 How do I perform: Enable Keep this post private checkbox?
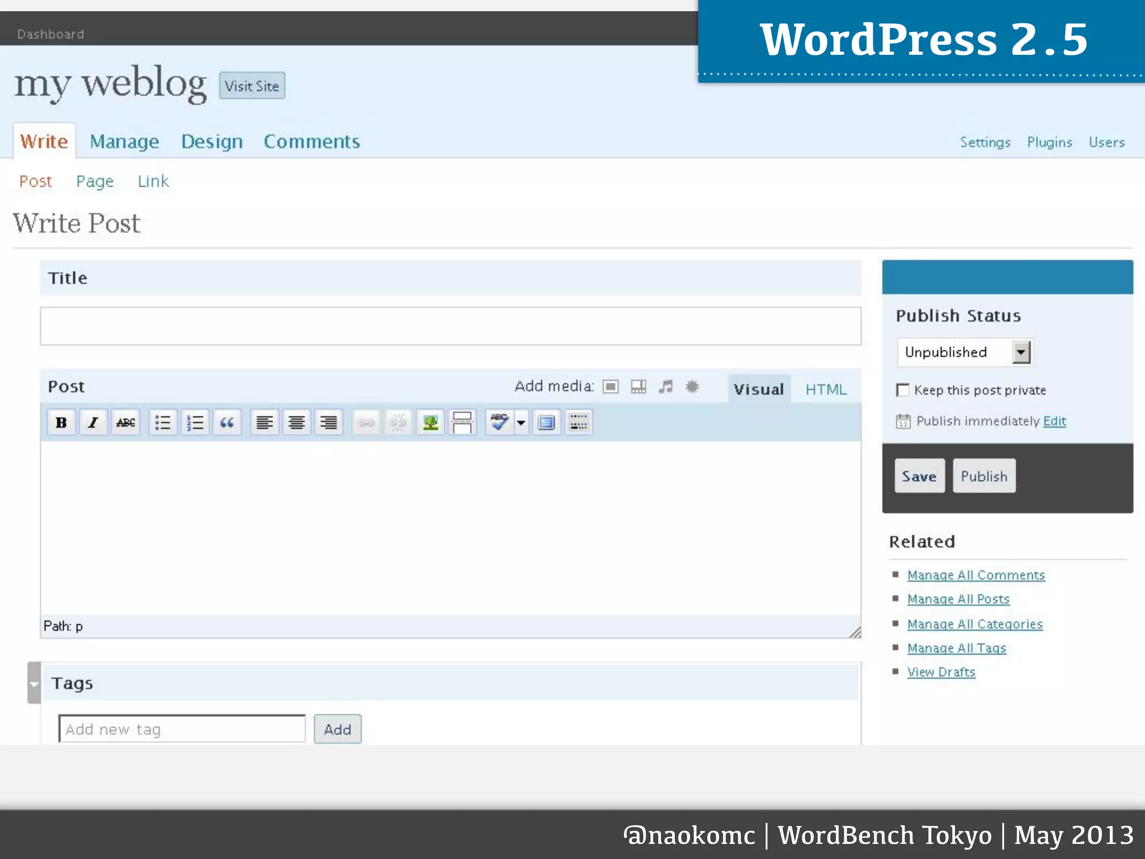[902, 390]
